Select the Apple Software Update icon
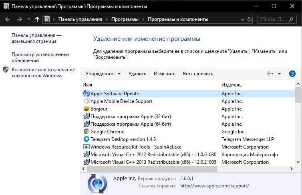Viewport: 302px width, 195px height. click(87, 94)
